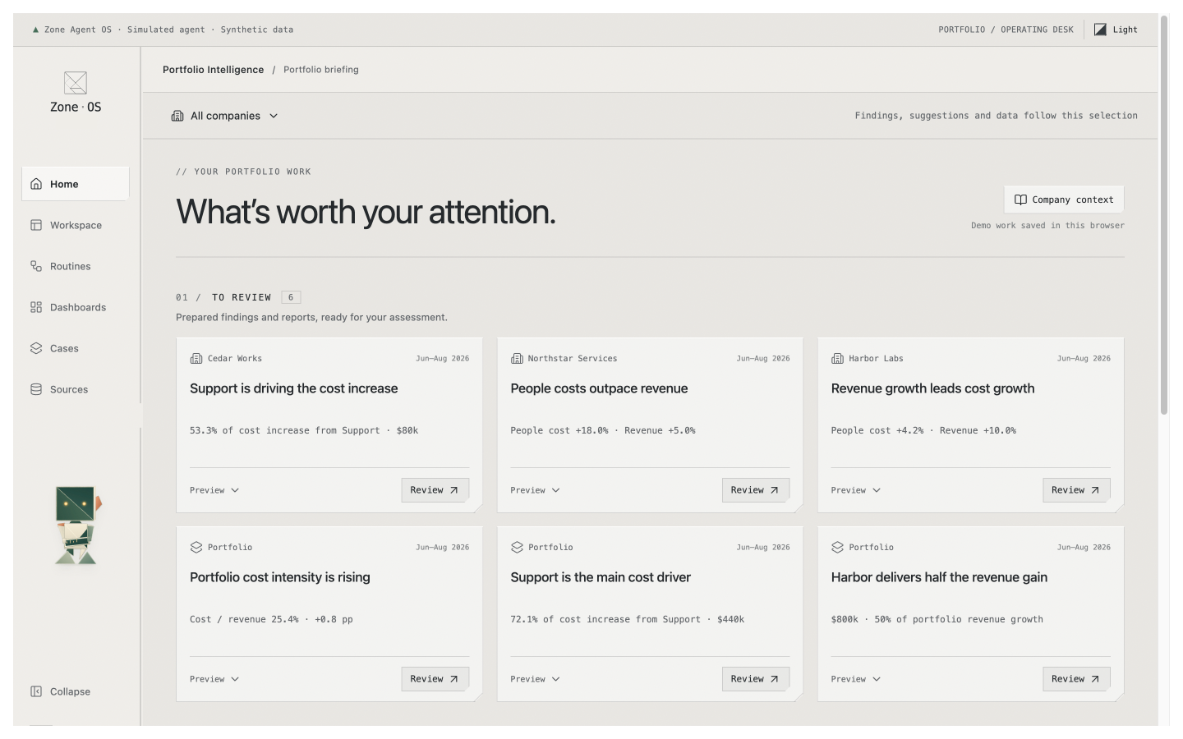Review the Cedar Works support cost finding
The image size is (1183, 739).
(435, 490)
